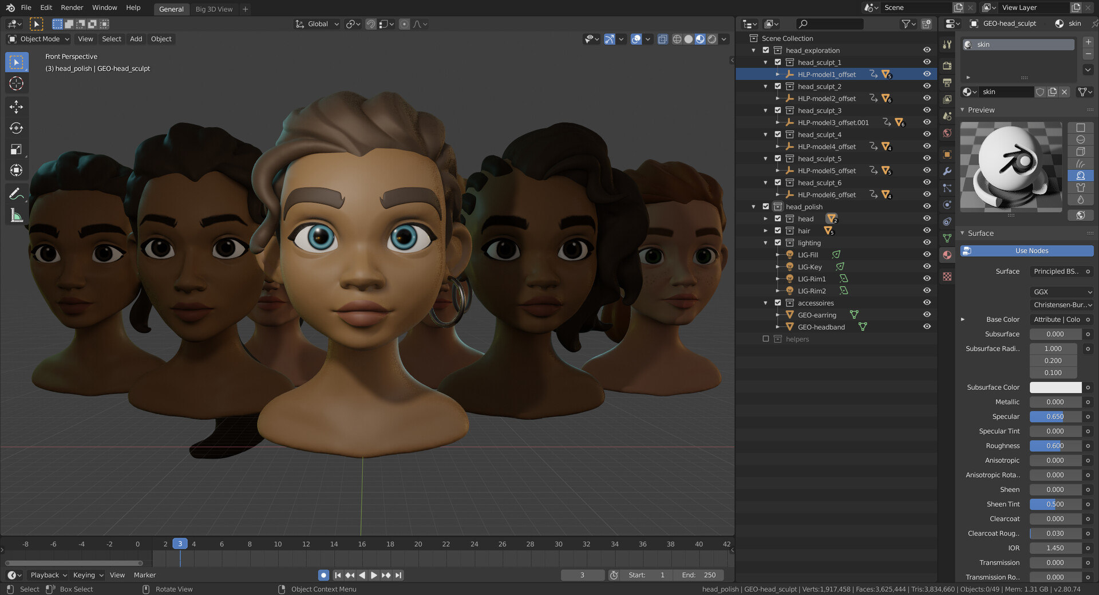Image resolution: width=1099 pixels, height=595 pixels.
Task: Open the Object Data properties tab
Action: point(947,238)
